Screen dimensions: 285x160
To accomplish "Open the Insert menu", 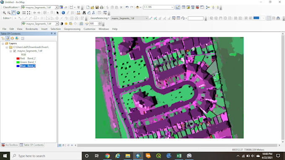I will (x=44, y=29).
